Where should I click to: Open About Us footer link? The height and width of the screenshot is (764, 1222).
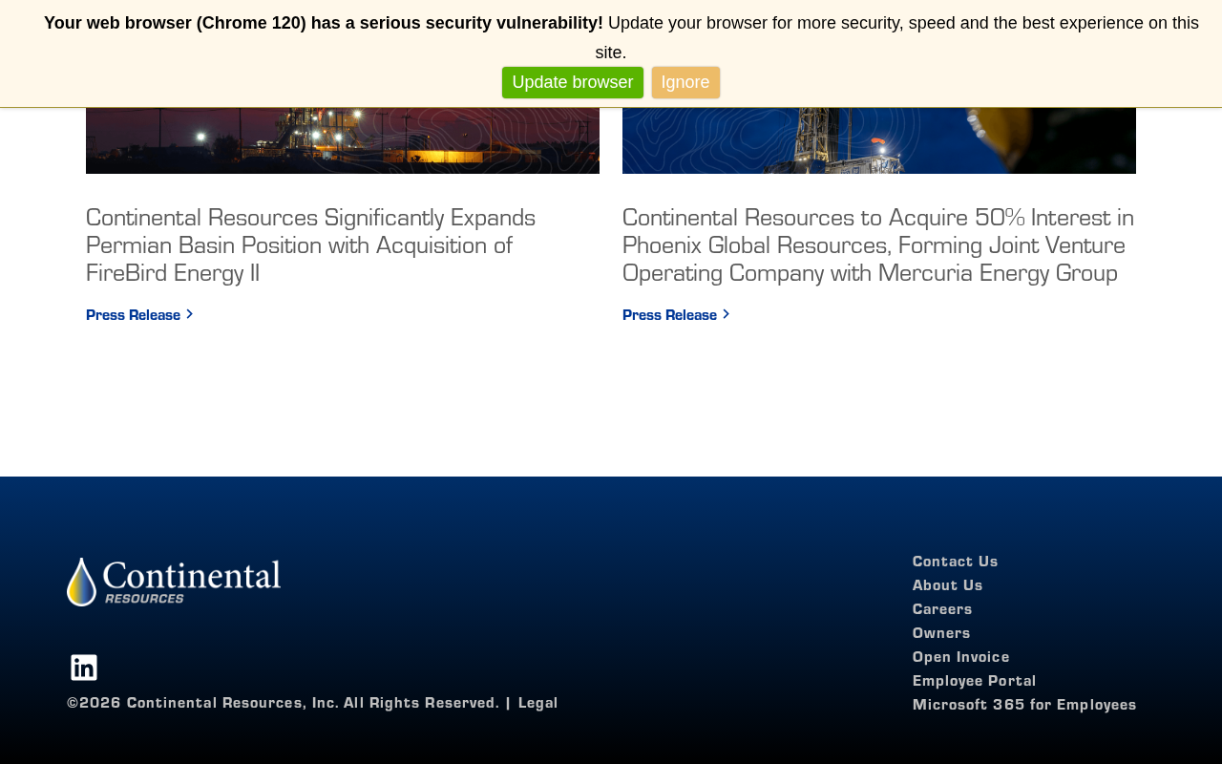coord(947,585)
